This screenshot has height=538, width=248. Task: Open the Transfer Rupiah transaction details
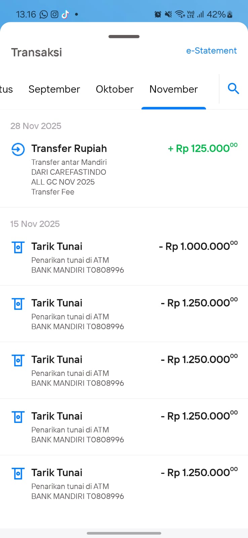[69, 149]
